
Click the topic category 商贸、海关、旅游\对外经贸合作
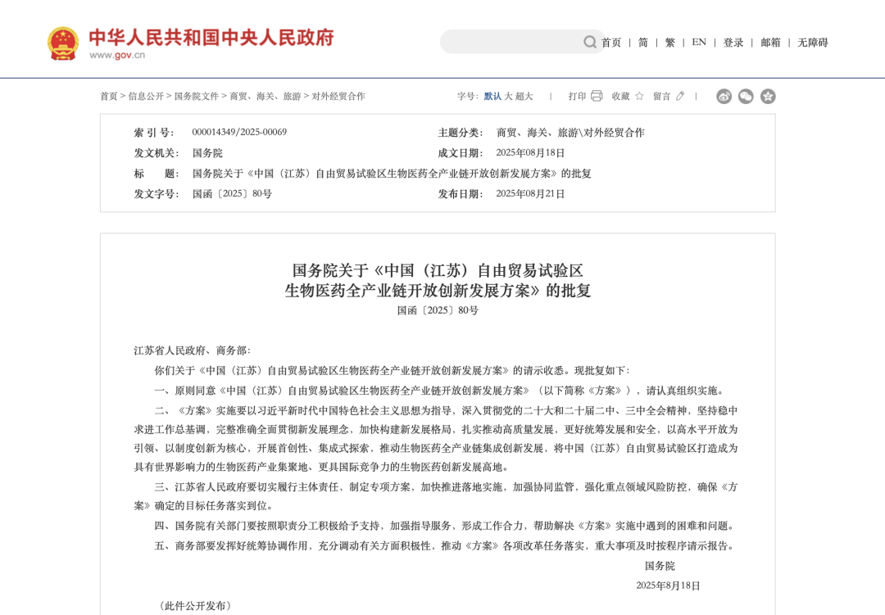click(x=570, y=133)
